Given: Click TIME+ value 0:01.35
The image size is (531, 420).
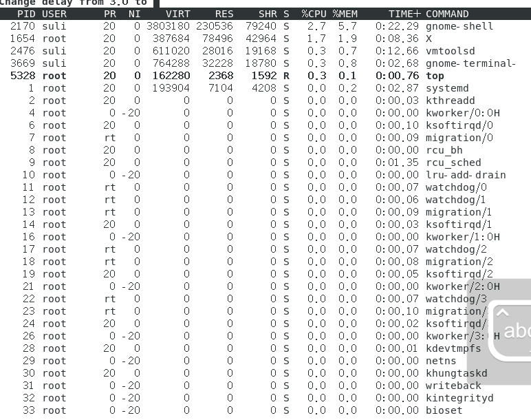Looking at the screenshot, I should point(397,162).
